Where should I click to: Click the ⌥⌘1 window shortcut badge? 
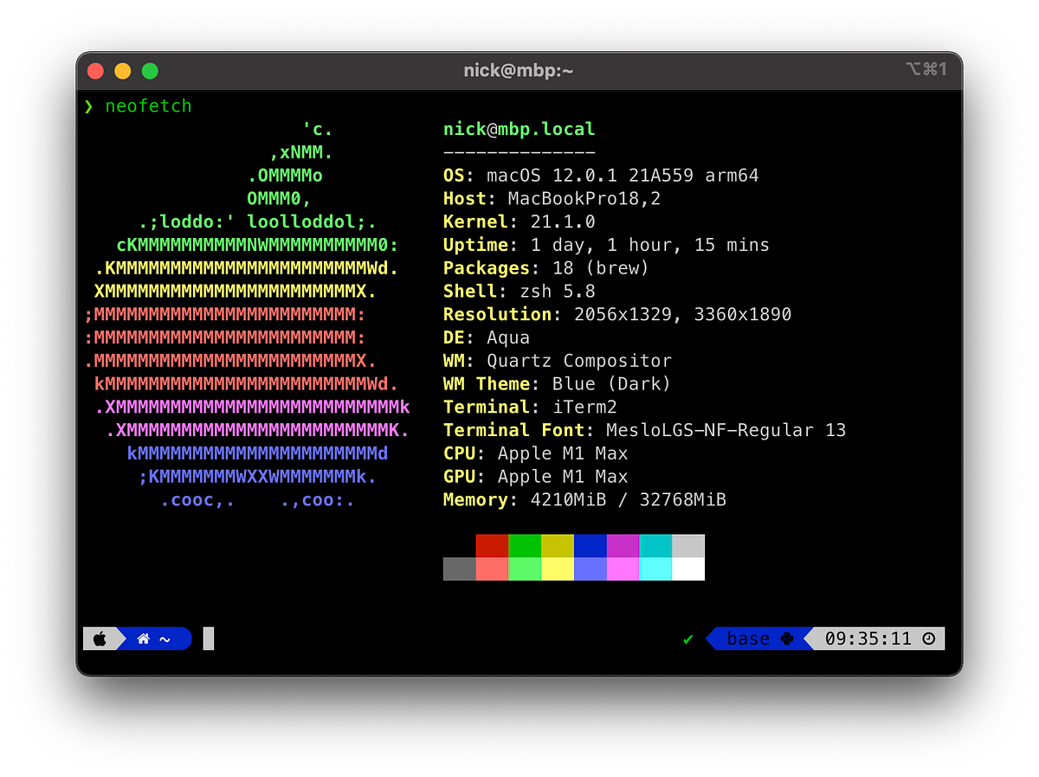click(926, 69)
